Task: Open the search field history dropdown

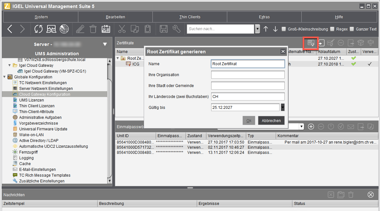Action: tap(257, 29)
